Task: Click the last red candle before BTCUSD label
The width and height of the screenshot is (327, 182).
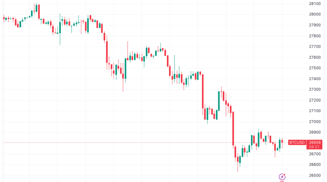Action: (282, 142)
